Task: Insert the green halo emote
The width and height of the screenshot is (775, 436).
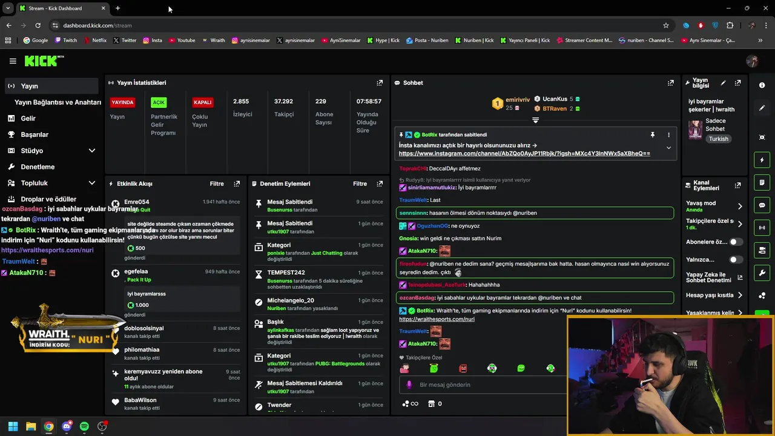Action: tap(434, 368)
